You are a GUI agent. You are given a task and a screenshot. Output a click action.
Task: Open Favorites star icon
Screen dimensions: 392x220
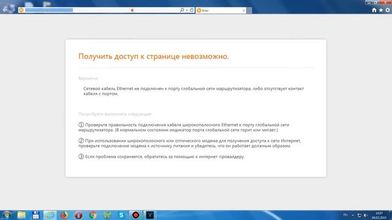click(381, 10)
